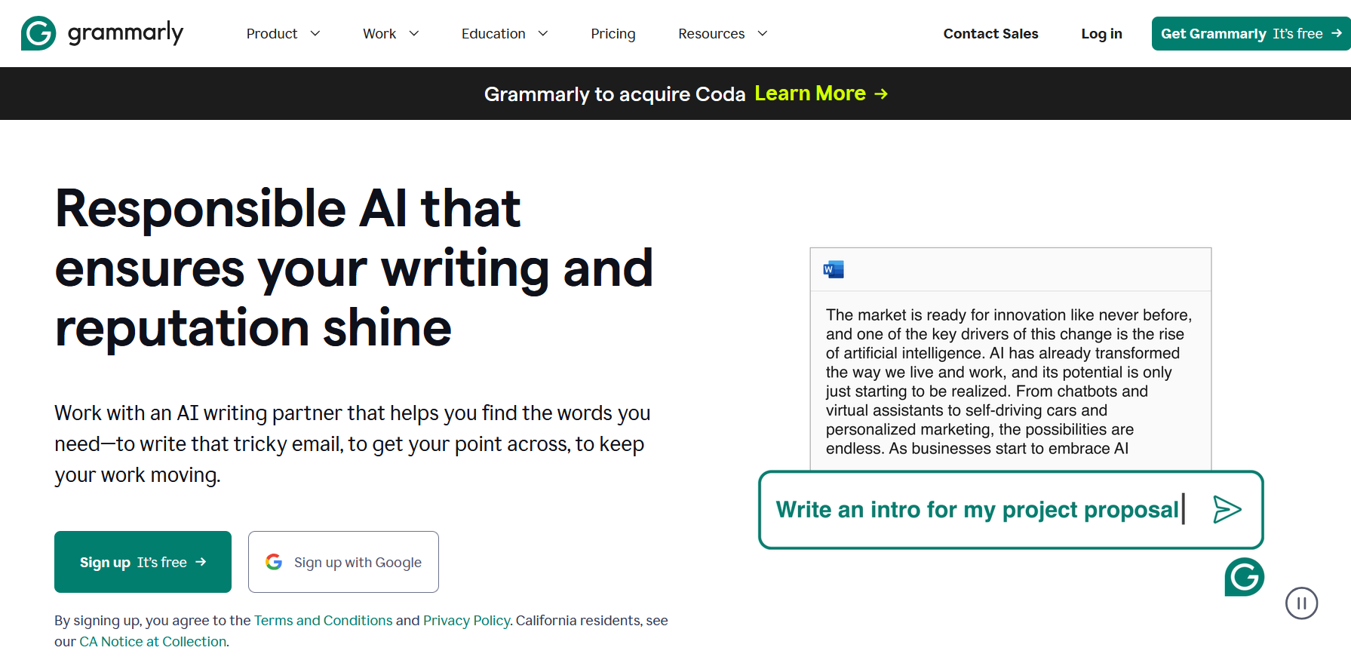Click the banner text 'Grammarly to acquire Coda'
Viewport: 1351px width, 669px height.
point(614,94)
